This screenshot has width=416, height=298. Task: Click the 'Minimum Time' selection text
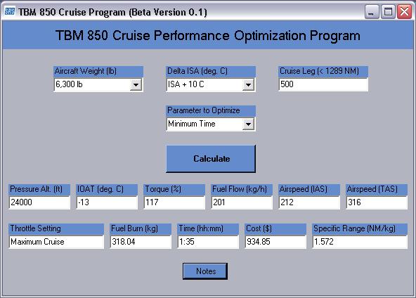point(192,124)
